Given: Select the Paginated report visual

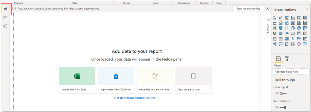Looking at the screenshot, I should pyautogui.click(x=293, y=44).
